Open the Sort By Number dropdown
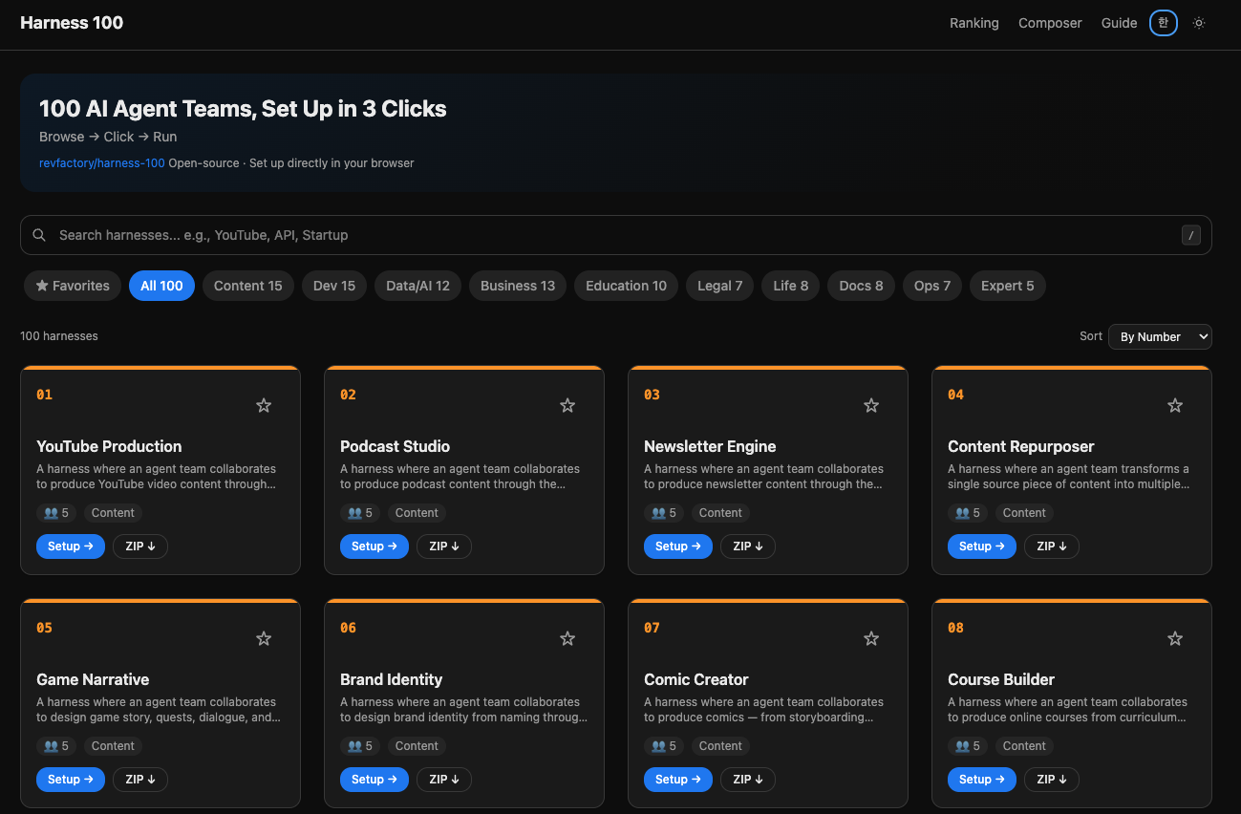1241x814 pixels. point(1160,336)
